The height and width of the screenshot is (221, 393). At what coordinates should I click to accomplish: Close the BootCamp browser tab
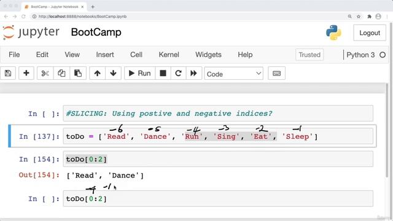82,7
